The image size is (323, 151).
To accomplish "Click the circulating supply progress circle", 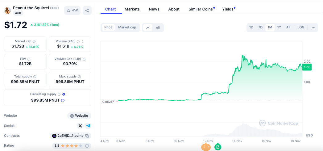I will coord(63,100).
